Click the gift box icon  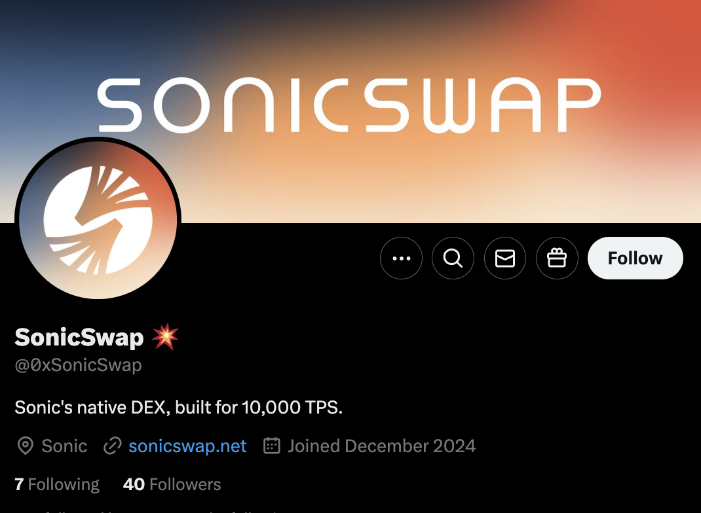tap(557, 258)
